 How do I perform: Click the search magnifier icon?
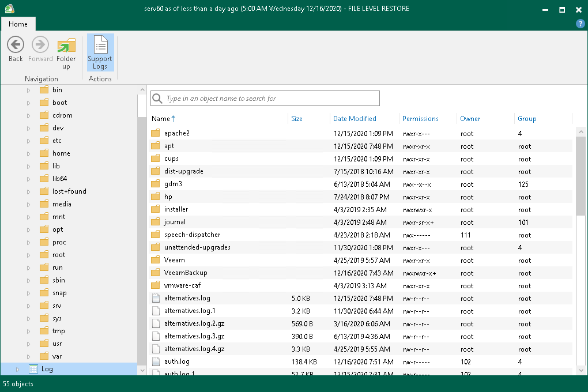157,99
